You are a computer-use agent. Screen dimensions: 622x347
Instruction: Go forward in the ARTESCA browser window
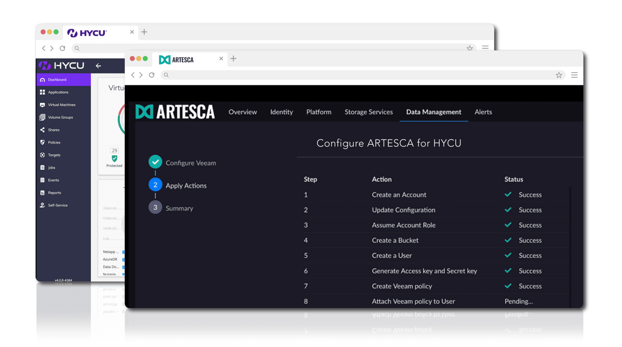[x=141, y=75]
